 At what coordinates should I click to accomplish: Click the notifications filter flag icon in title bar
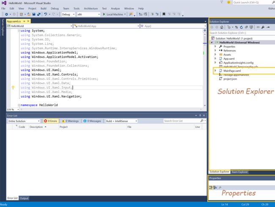click(222, 2)
